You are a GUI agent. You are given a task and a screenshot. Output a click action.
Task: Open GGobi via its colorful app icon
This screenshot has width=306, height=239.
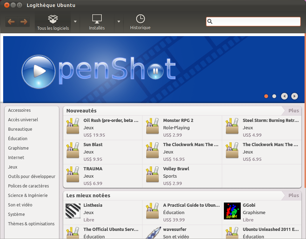point(232,211)
